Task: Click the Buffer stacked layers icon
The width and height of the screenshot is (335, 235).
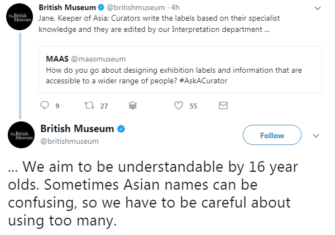Action: pyautogui.click(x=133, y=106)
